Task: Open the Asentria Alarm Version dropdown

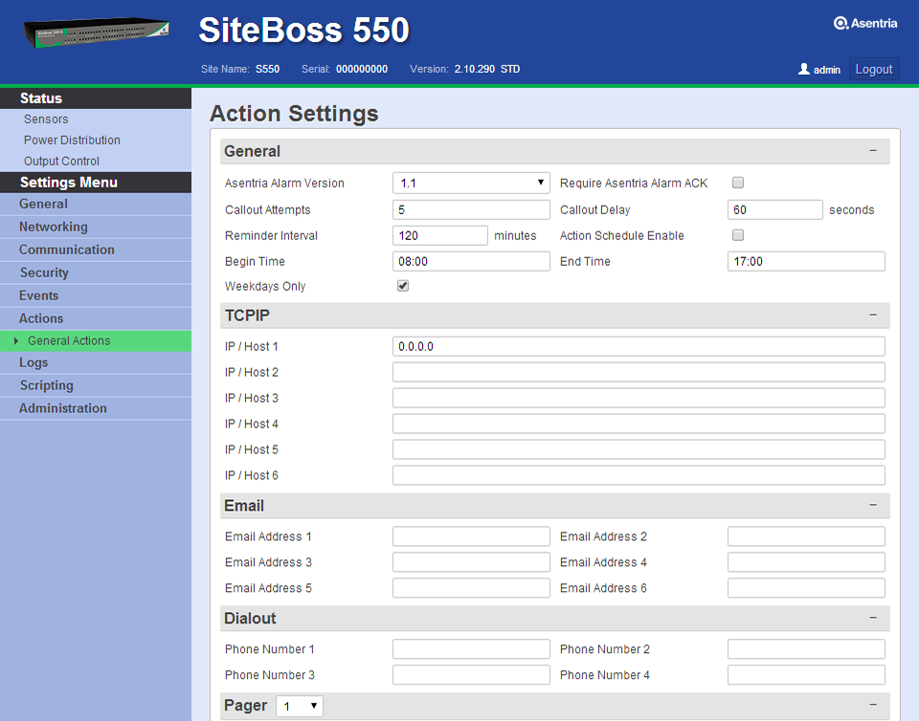Action: 471,183
